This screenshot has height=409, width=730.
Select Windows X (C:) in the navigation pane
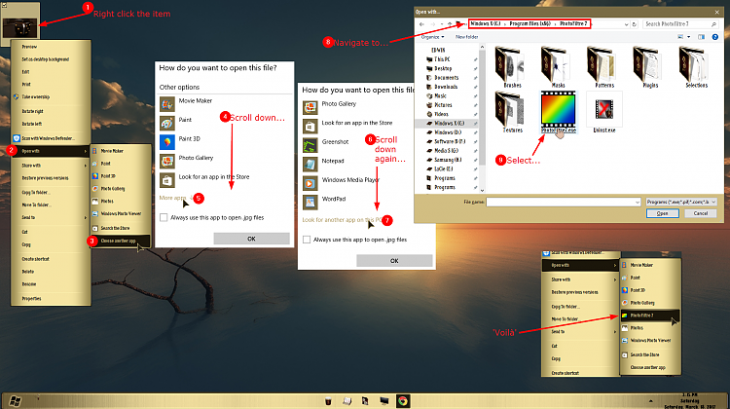449,123
